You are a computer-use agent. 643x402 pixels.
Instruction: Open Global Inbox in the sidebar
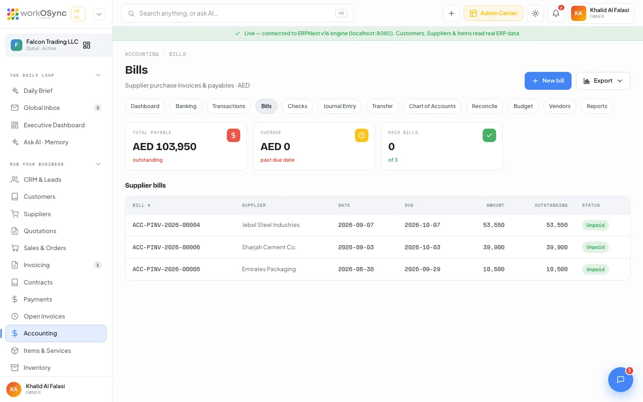(56, 108)
